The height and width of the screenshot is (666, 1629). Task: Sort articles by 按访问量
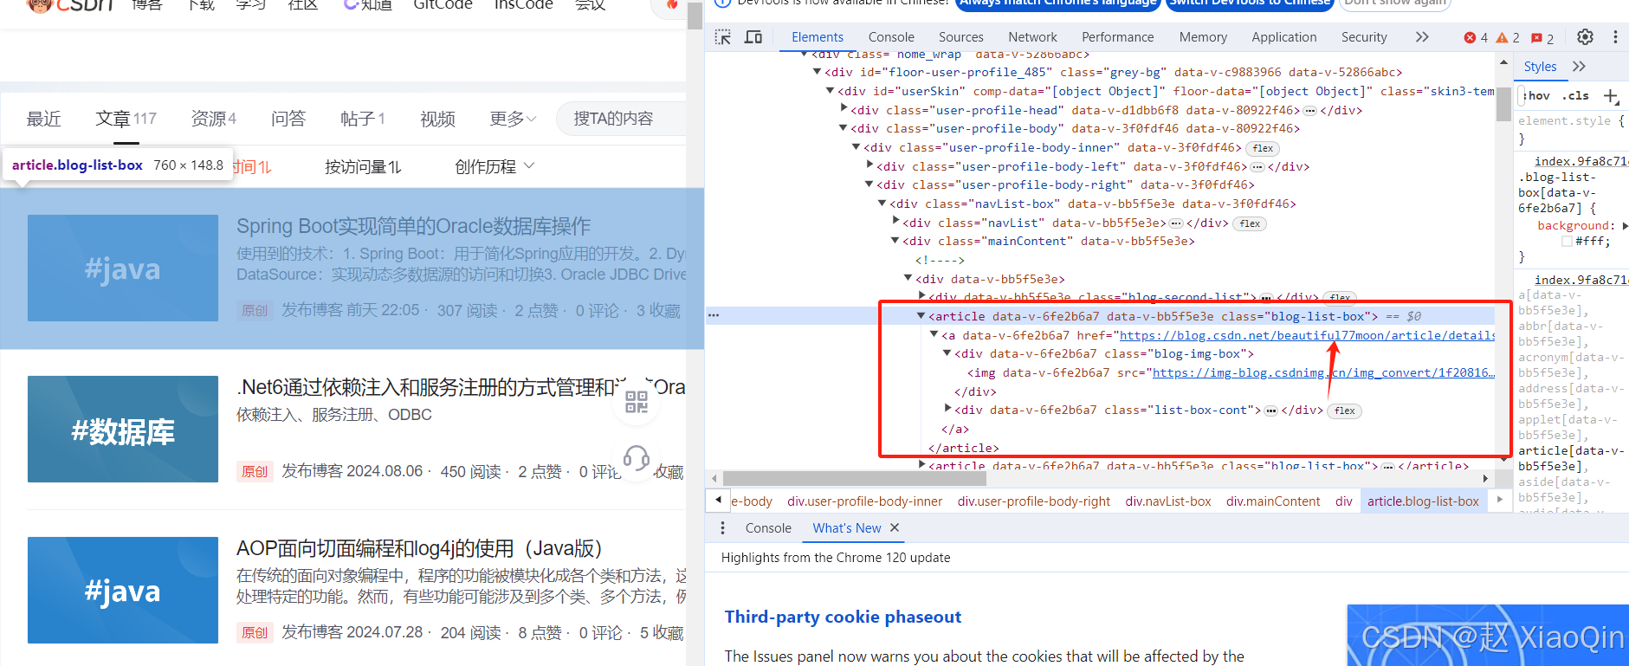(x=363, y=166)
